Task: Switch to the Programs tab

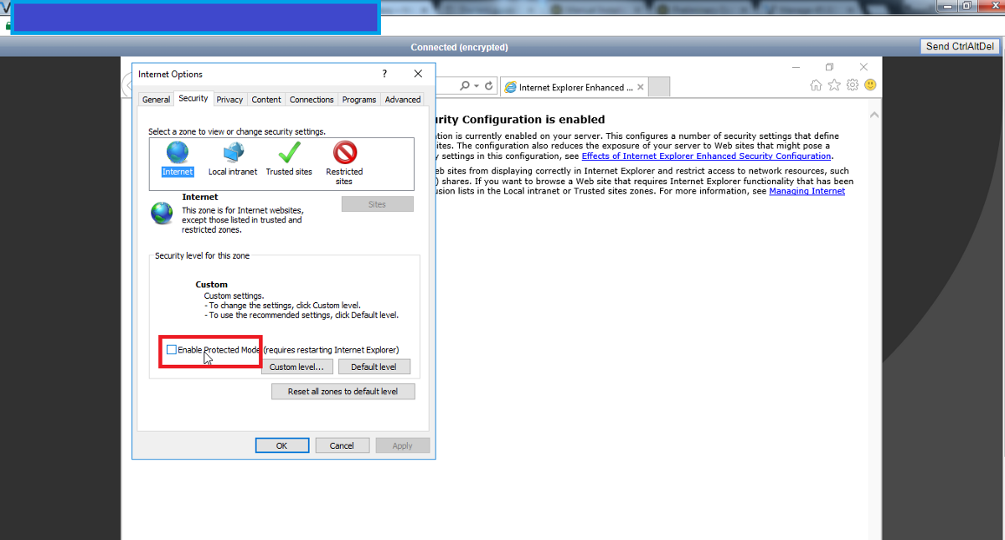Action: [359, 100]
